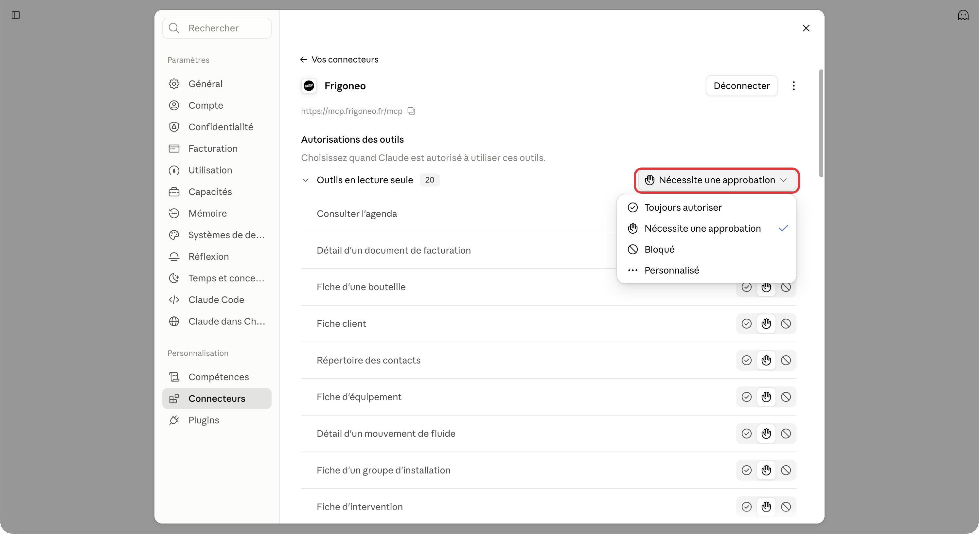This screenshot has width=979, height=534.
Task: Require approval for Détail d'un mouvement de fluide
Action: coord(766,434)
